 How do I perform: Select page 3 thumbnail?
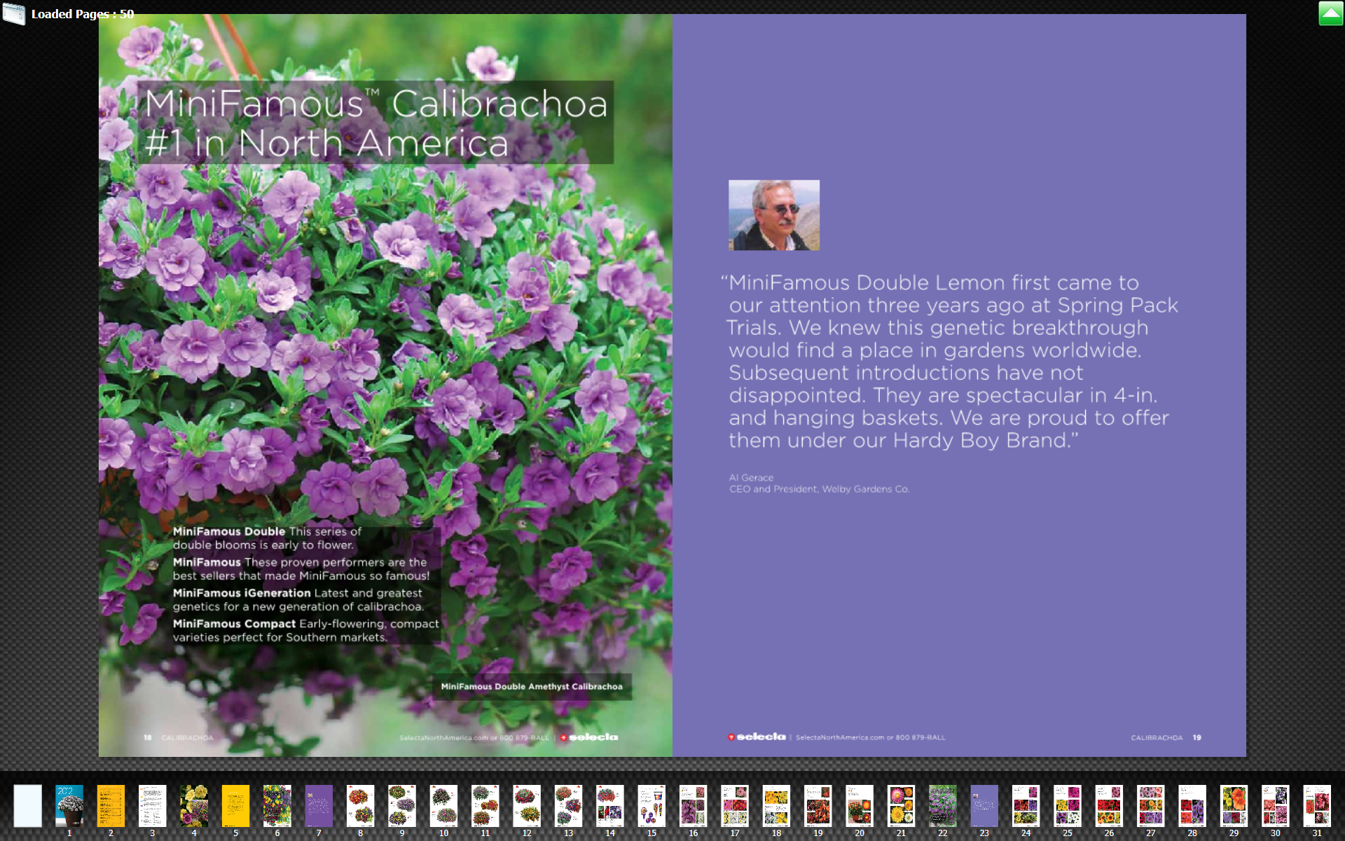click(152, 806)
